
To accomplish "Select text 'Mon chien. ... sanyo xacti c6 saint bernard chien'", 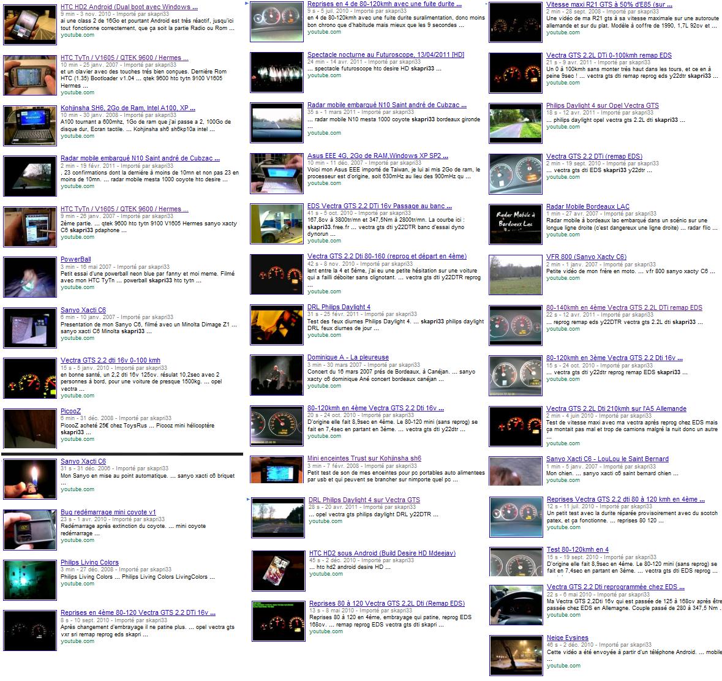I will 612,473.
